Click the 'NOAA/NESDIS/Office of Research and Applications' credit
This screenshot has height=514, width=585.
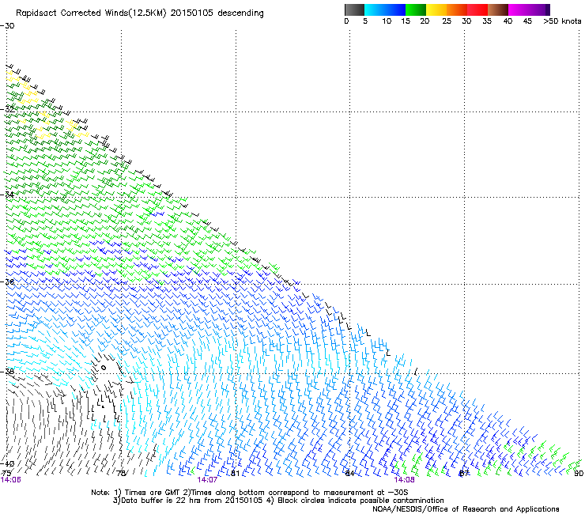(x=466, y=509)
